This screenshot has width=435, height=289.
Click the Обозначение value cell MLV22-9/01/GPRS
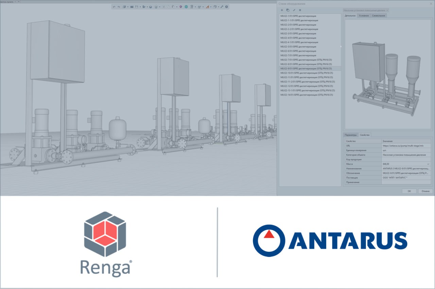[x=406, y=173]
